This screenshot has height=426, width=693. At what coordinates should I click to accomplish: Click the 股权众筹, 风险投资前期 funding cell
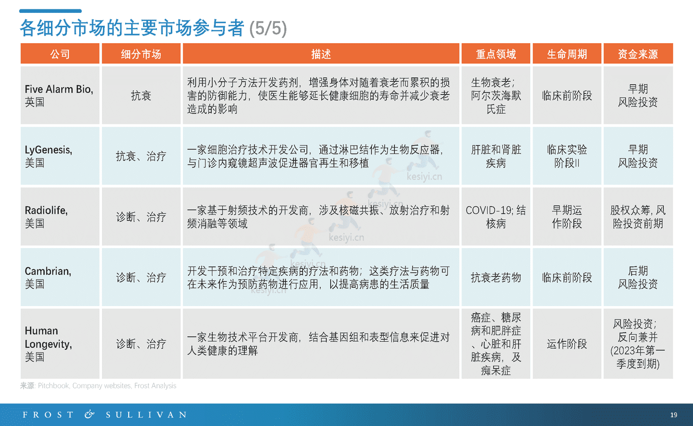coord(638,216)
